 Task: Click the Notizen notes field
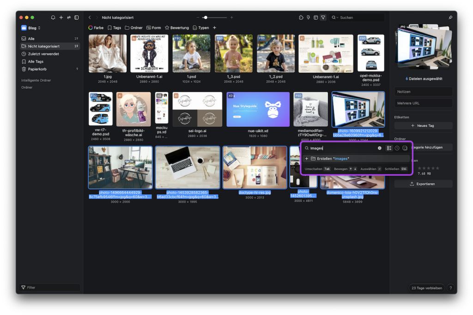click(423, 92)
